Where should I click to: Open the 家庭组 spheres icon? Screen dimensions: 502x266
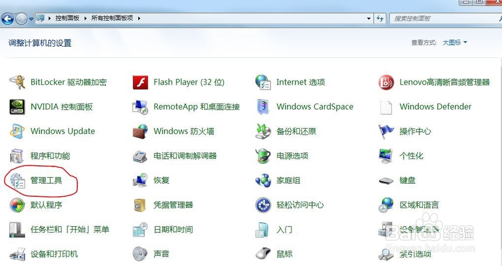click(x=263, y=181)
